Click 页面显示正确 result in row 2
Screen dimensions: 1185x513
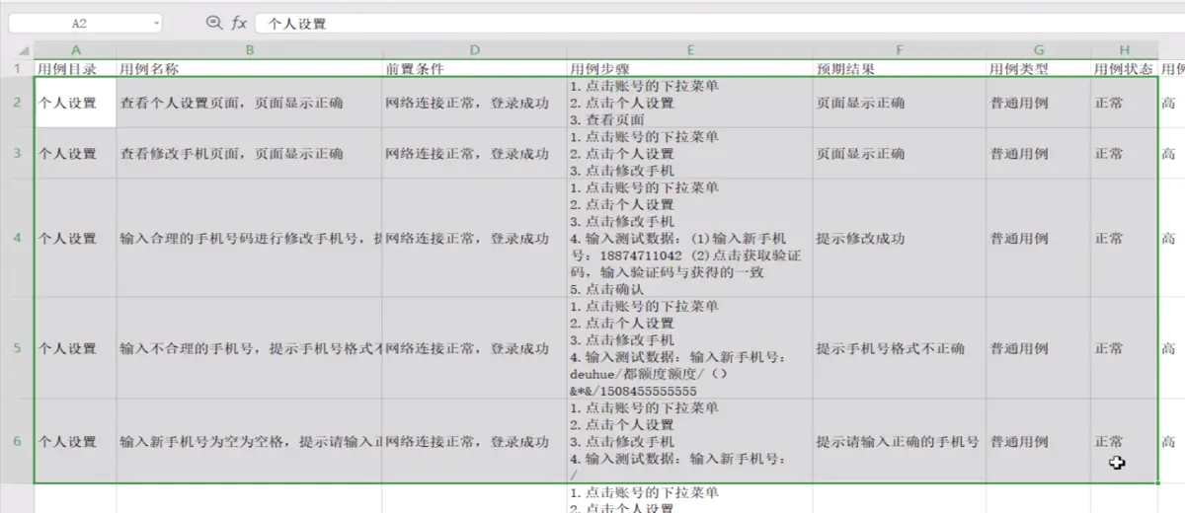900,103
